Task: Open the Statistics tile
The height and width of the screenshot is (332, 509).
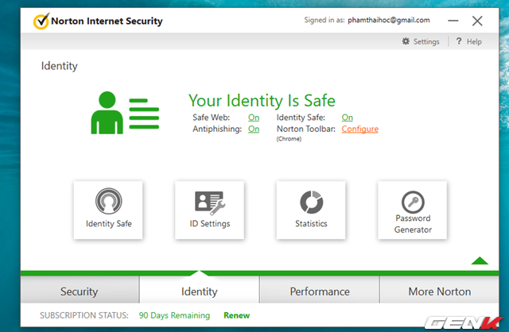Action: point(311,210)
